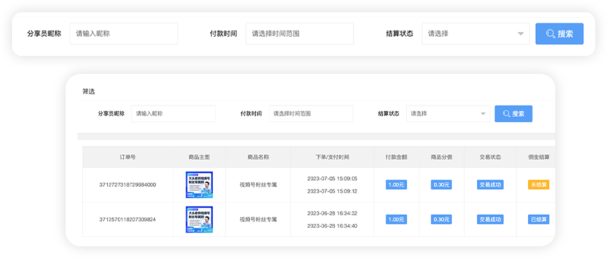This screenshot has height=258, width=607.
Task: Click the timestamp 2023-07-05 15:09:12
Action: tap(332, 191)
